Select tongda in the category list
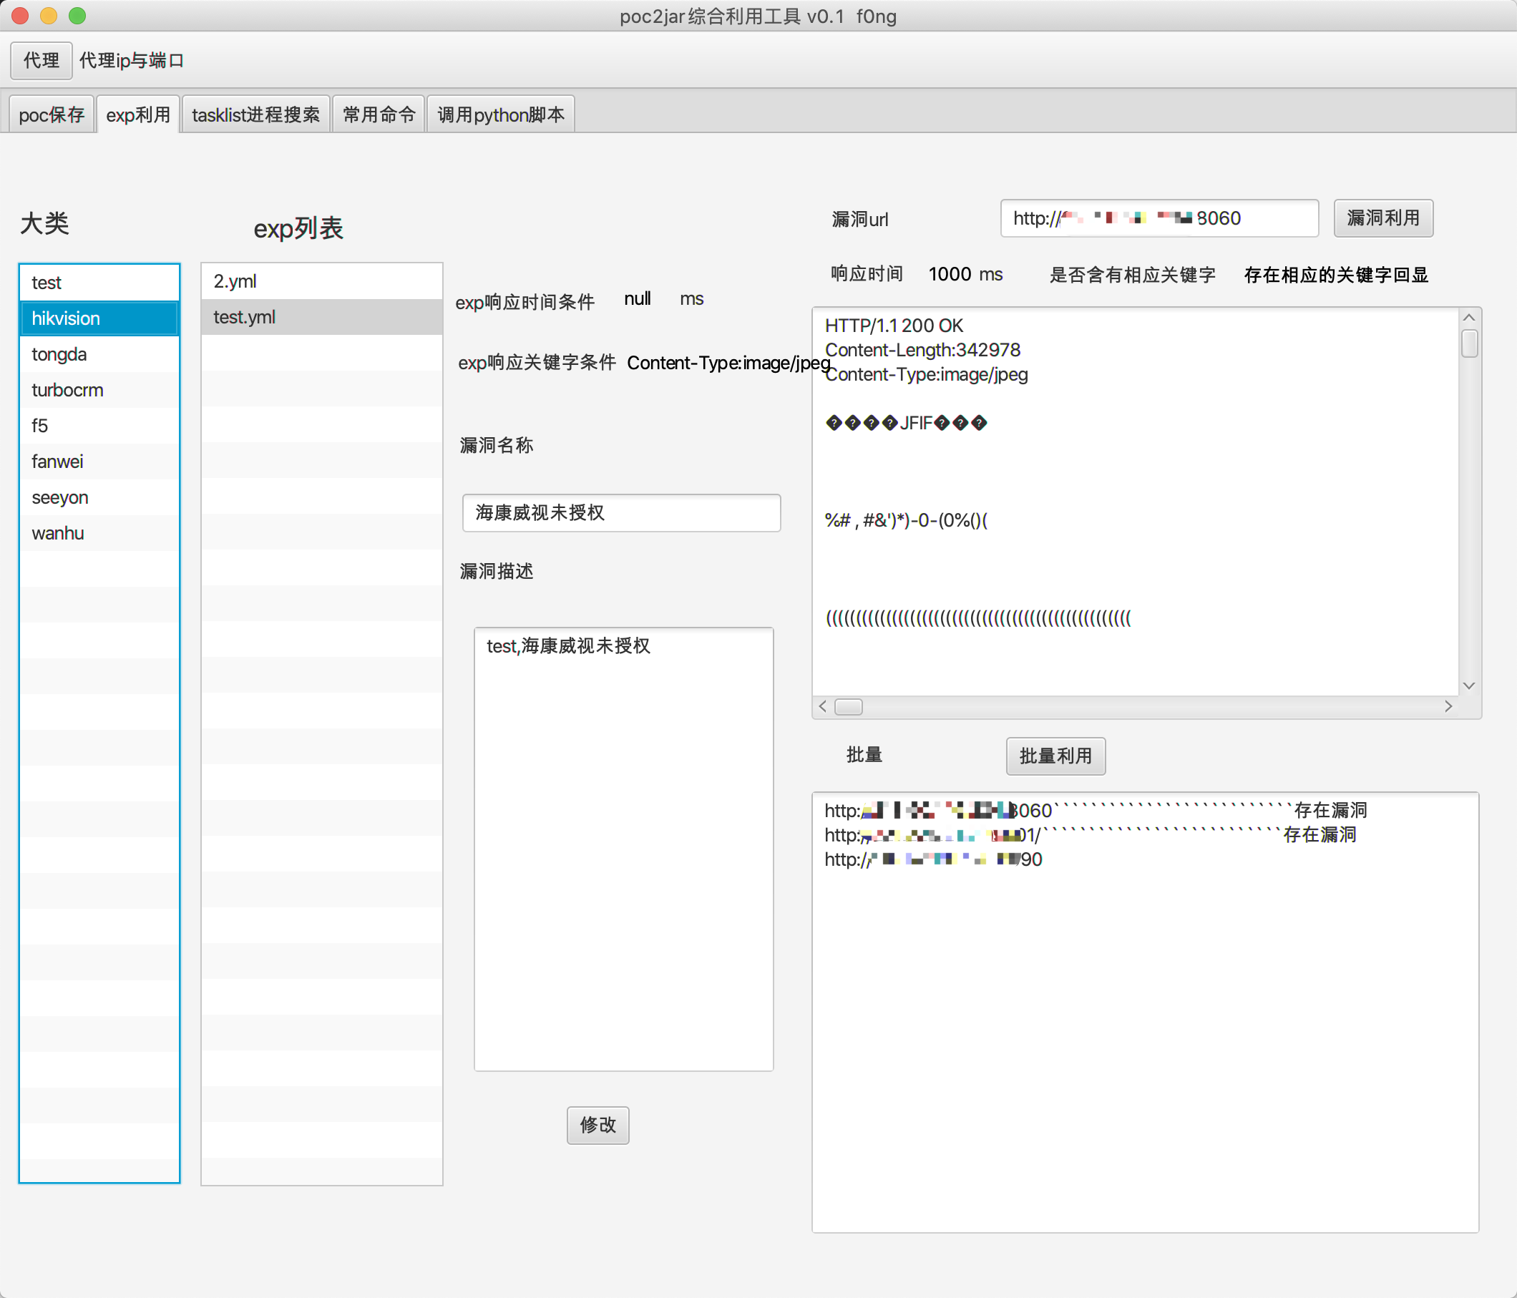This screenshot has height=1298, width=1517. pos(59,354)
